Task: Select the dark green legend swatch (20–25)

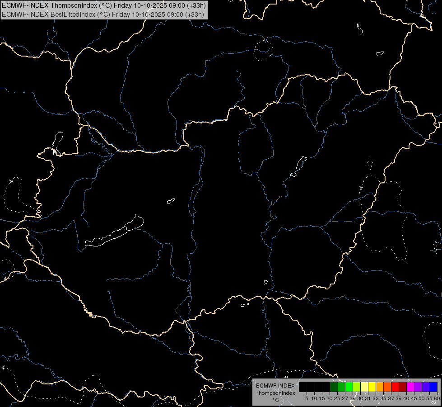Action: [x=334, y=387]
